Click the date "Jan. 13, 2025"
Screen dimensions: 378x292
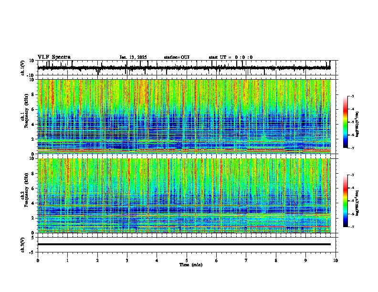(133, 57)
